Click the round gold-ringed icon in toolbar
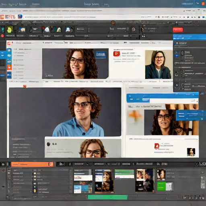Image resolution: width=206 pixels, height=206 pixels. [142, 29]
